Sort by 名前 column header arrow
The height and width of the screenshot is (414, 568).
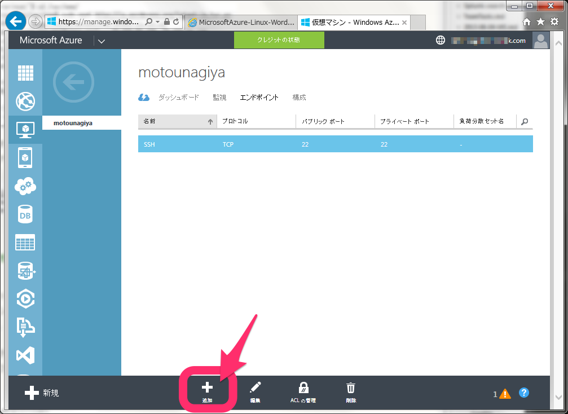click(210, 122)
